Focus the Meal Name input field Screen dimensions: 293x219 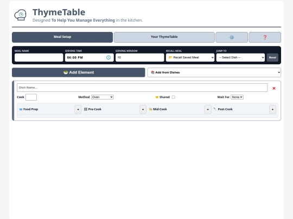click(x=39, y=57)
